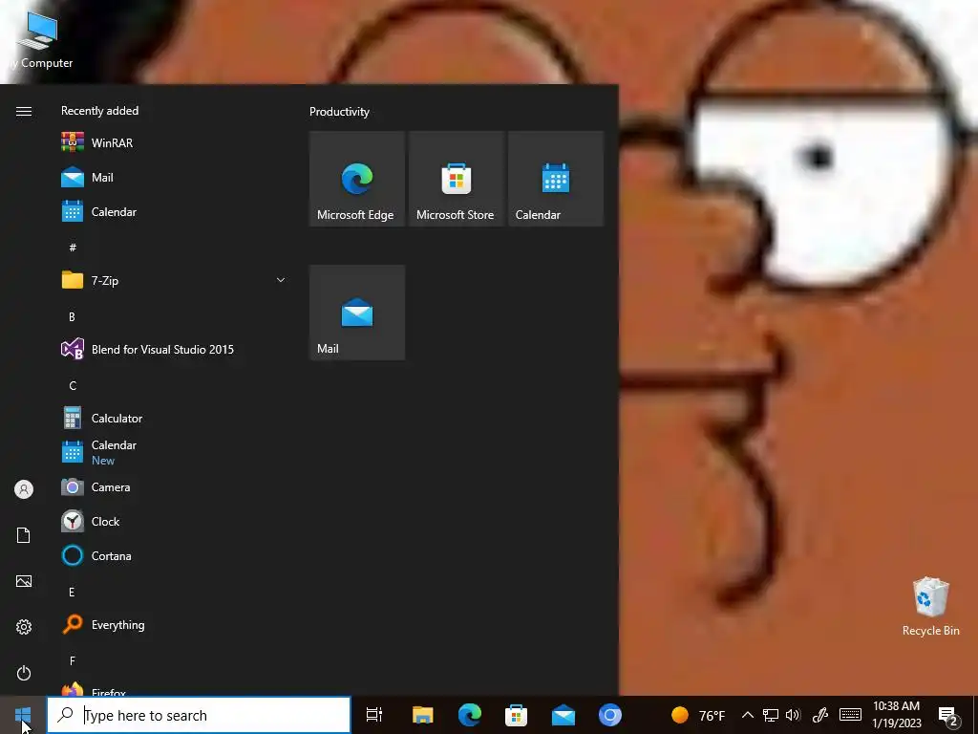Viewport: 978px width, 734px height.
Task: Click the 'E' letter header
Action: 72,593
